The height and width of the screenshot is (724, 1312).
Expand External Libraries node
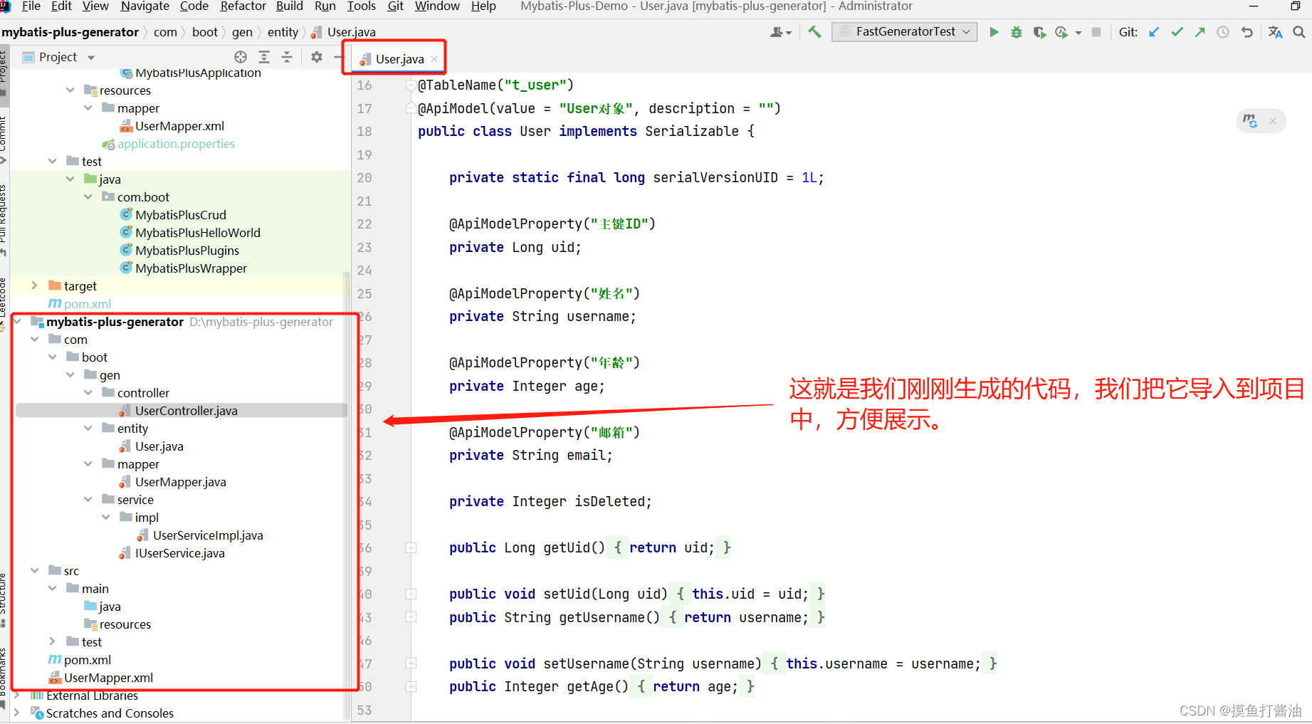pos(17,695)
